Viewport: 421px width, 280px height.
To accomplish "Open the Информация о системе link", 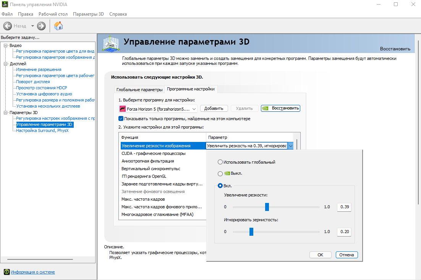I will tap(33, 272).
